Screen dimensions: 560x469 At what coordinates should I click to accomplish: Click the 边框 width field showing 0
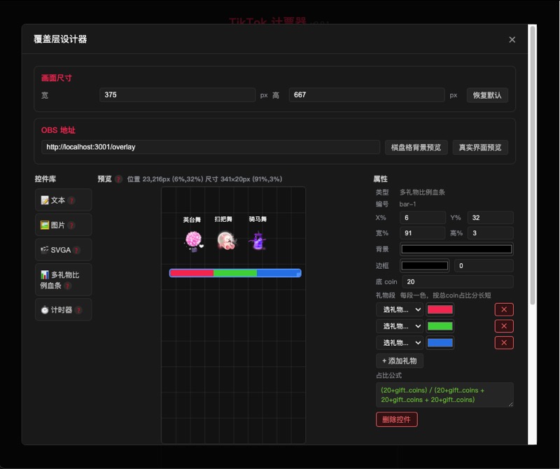coord(484,266)
